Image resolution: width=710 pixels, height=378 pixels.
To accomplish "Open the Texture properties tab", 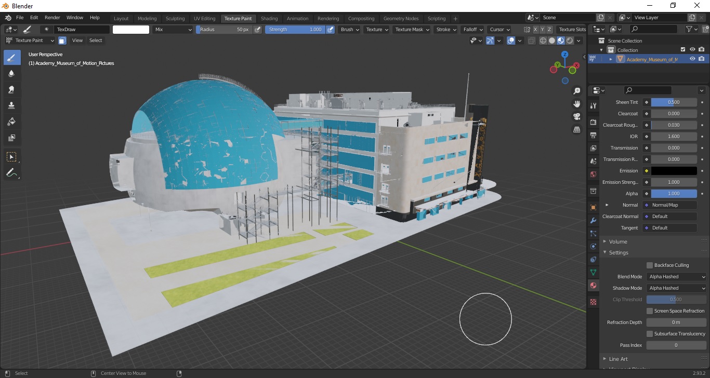I will [593, 302].
